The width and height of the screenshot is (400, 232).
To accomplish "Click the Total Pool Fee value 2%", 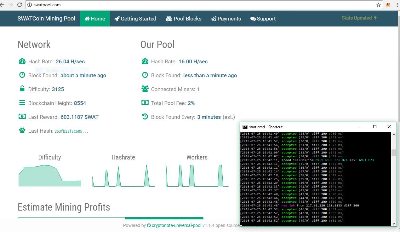I will (191, 103).
